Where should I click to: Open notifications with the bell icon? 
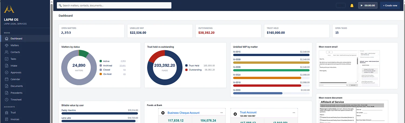tap(352, 5)
